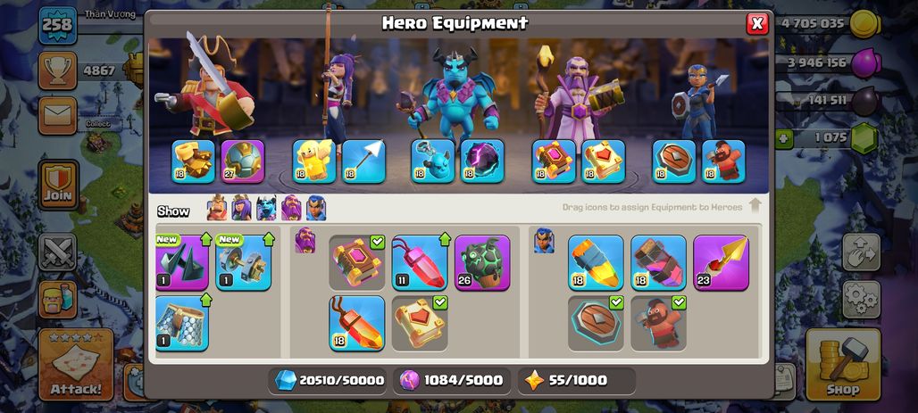Toggle Minion Prince filter in Show row
This screenshot has height=413, width=918.
pos(266,208)
